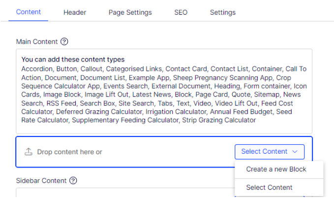Click the 'You can add these content types' heading
The image size is (334, 202).
[73, 60]
